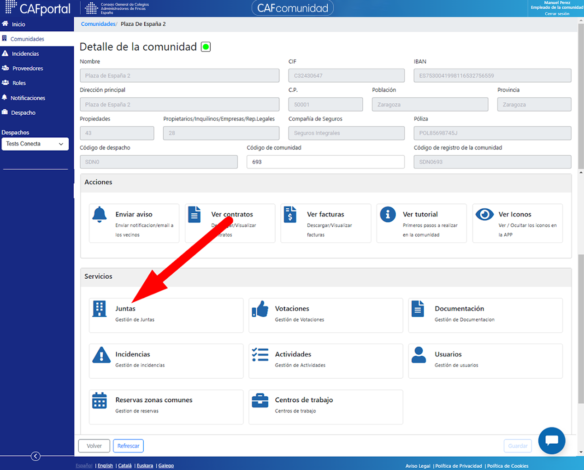Viewport: 584px width, 470px height.
Task: Open the Centros de trabajo briefcase icon
Action: [x=260, y=400]
